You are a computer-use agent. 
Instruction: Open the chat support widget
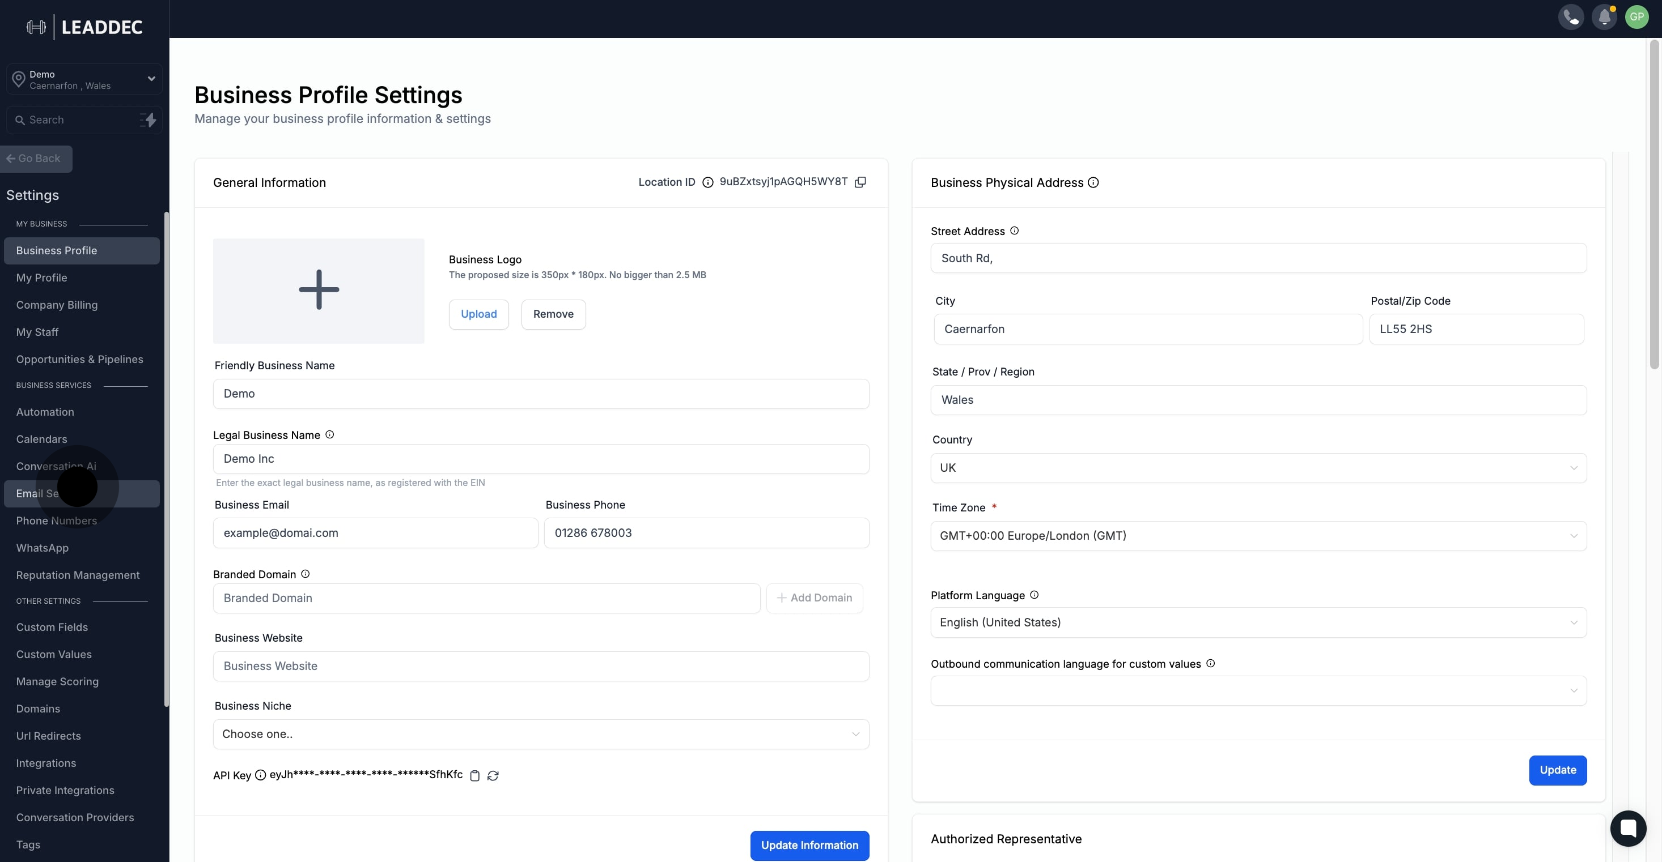point(1628,828)
